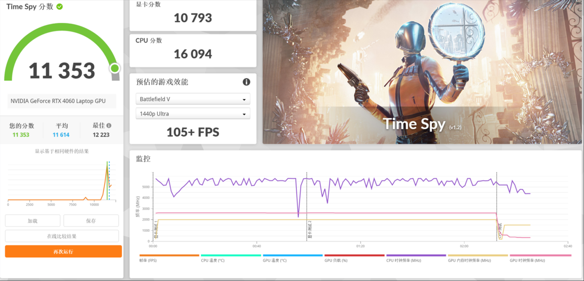Click the info icon beside 最佳 score
This screenshot has height=281, width=584.
pyautogui.click(x=109, y=126)
